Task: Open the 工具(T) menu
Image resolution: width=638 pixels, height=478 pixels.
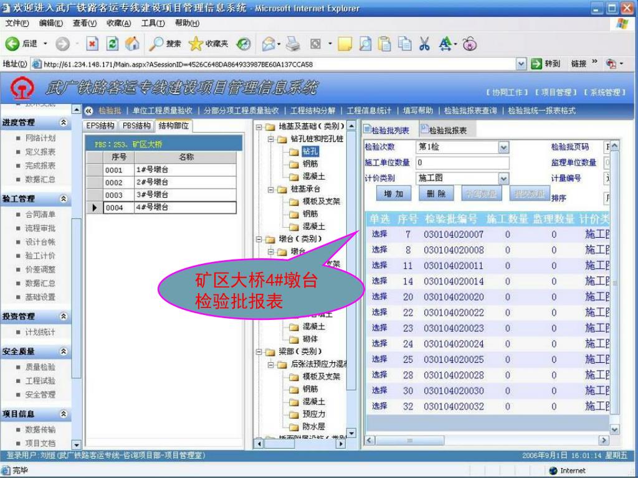Action: tap(153, 23)
